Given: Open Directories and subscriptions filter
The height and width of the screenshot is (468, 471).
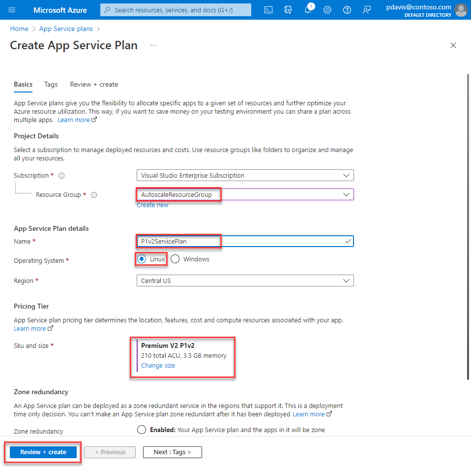Looking at the screenshot, I should coord(288,10).
